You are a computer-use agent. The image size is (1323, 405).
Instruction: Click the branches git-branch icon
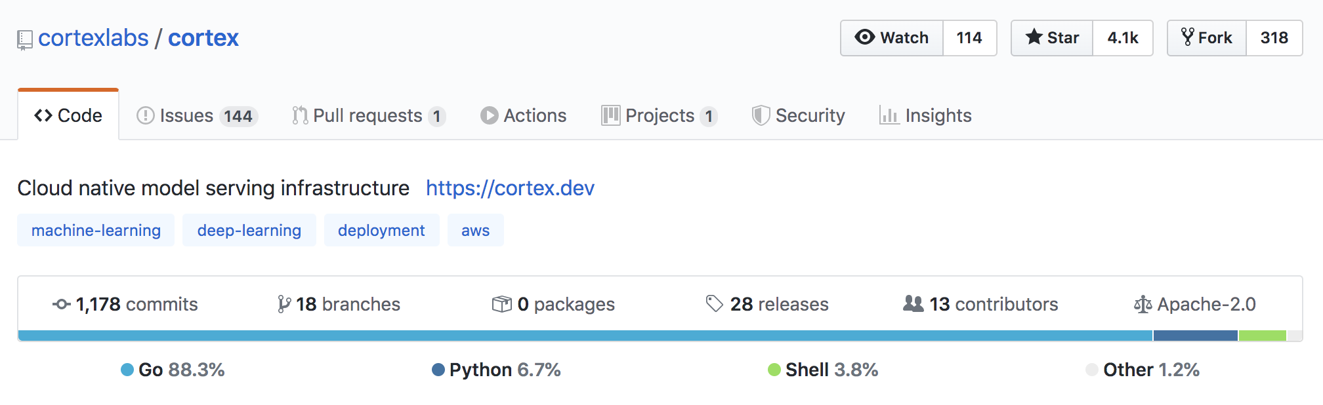coord(283,304)
